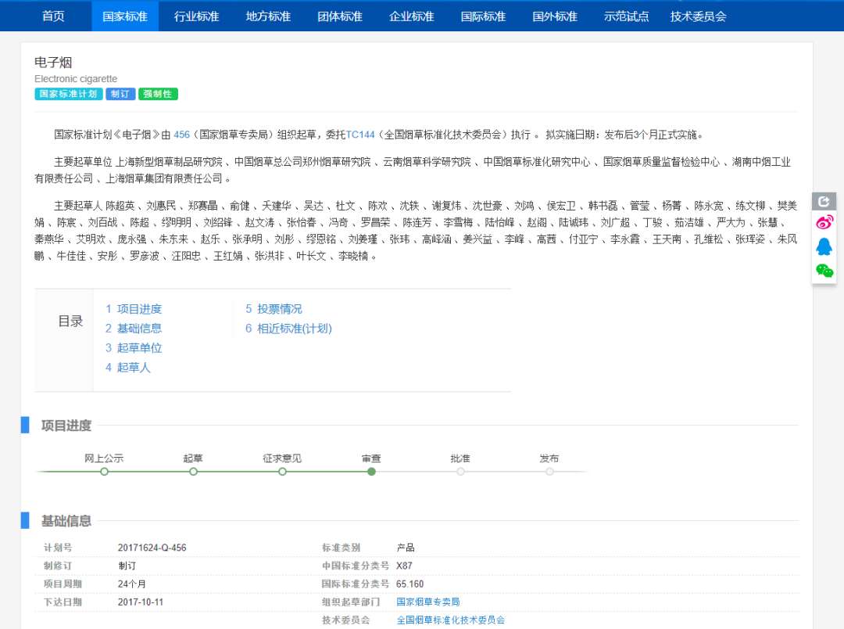
Task: Open the 技术委员会 section
Action: pyautogui.click(x=698, y=15)
